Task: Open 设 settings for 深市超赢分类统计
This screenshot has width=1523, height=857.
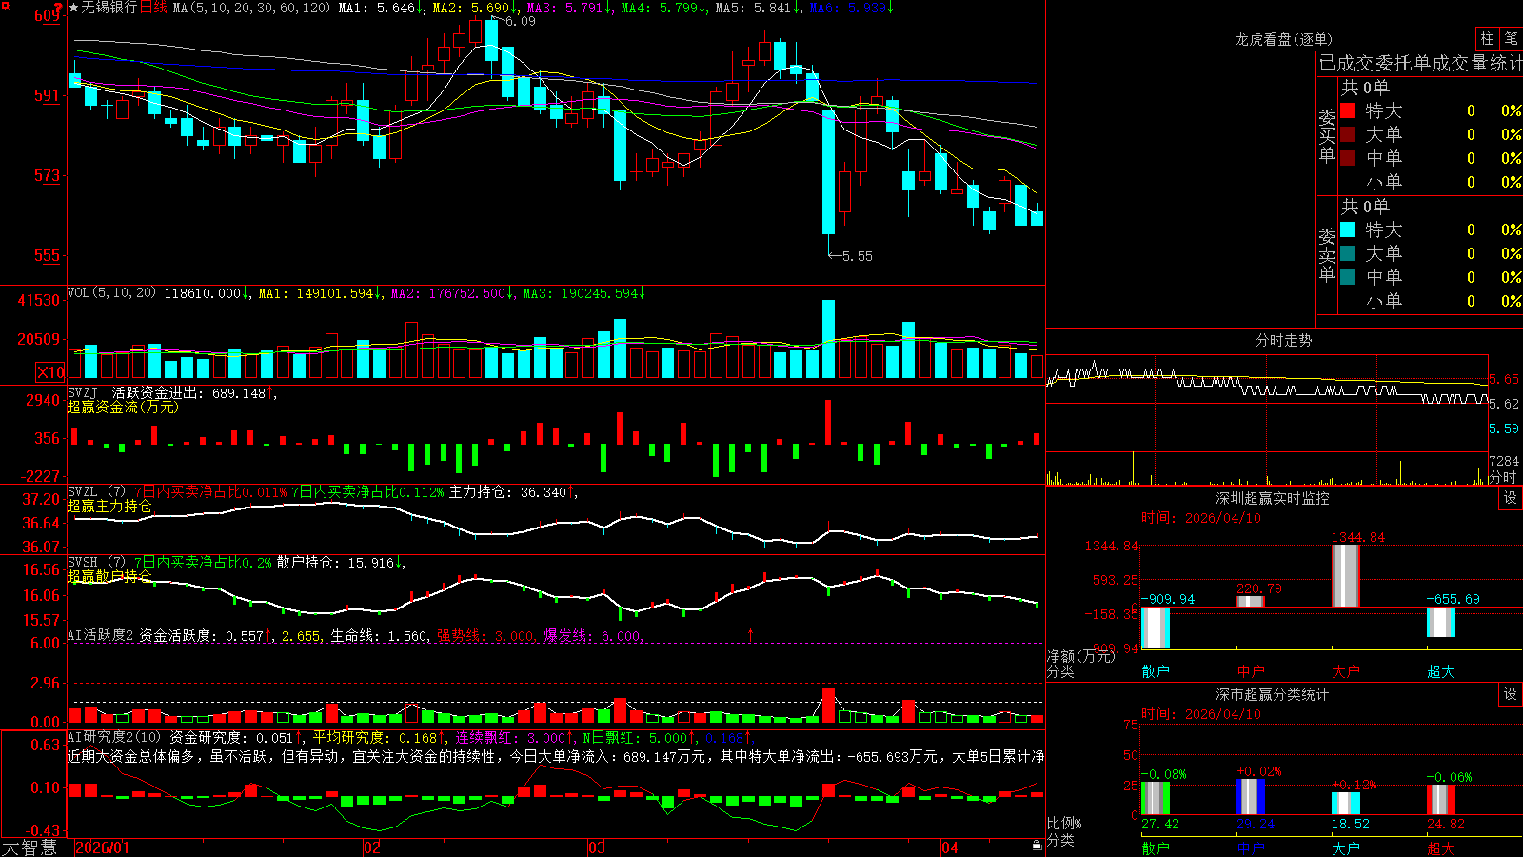Action: (x=1511, y=694)
